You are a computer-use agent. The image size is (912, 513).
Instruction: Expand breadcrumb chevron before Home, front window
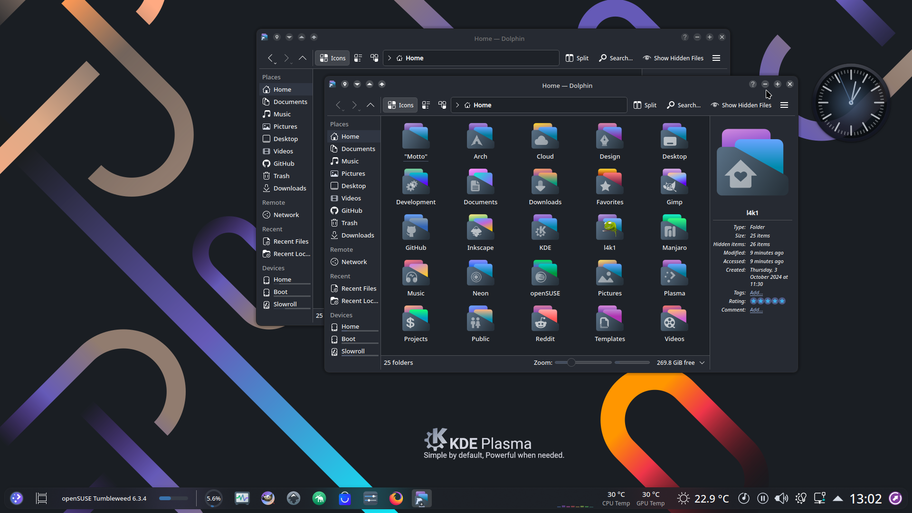(x=457, y=105)
